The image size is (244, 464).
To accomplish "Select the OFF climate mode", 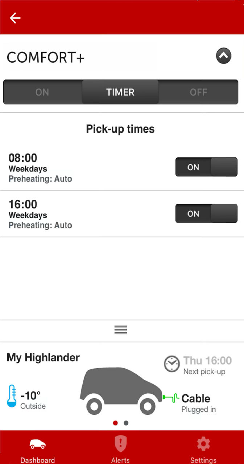I will coord(198,92).
